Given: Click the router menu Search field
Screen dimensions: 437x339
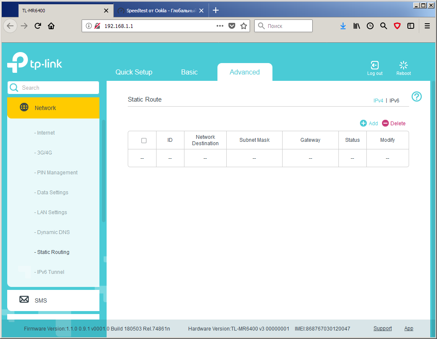Looking at the screenshot, I should 53,88.
